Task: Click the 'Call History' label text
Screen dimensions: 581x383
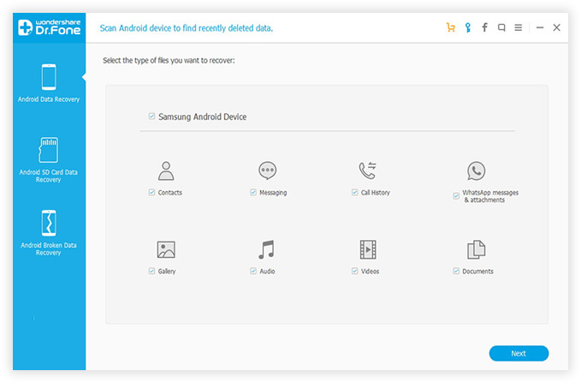Action: tap(376, 193)
